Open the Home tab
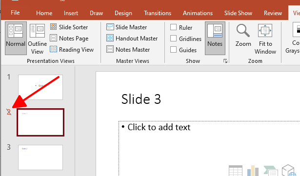This screenshot has height=176, width=300. tap(44, 13)
